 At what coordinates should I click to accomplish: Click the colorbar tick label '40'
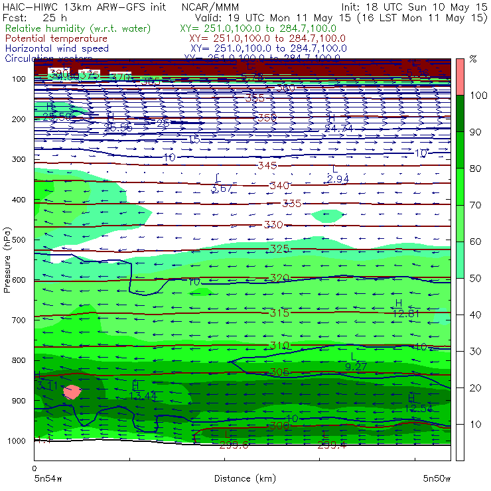point(475,315)
